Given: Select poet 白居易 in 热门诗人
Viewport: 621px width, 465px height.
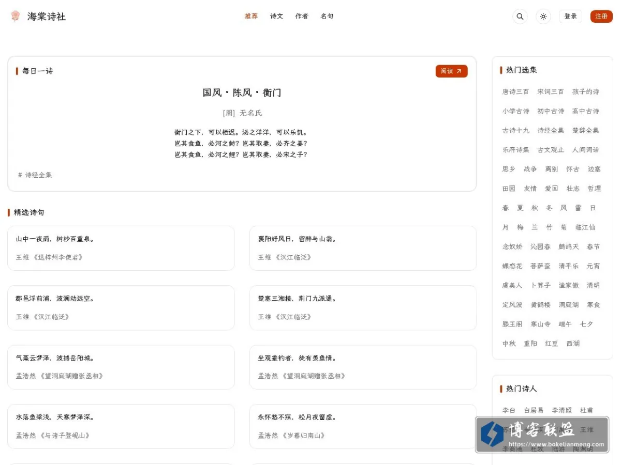Looking at the screenshot, I should [534, 411].
